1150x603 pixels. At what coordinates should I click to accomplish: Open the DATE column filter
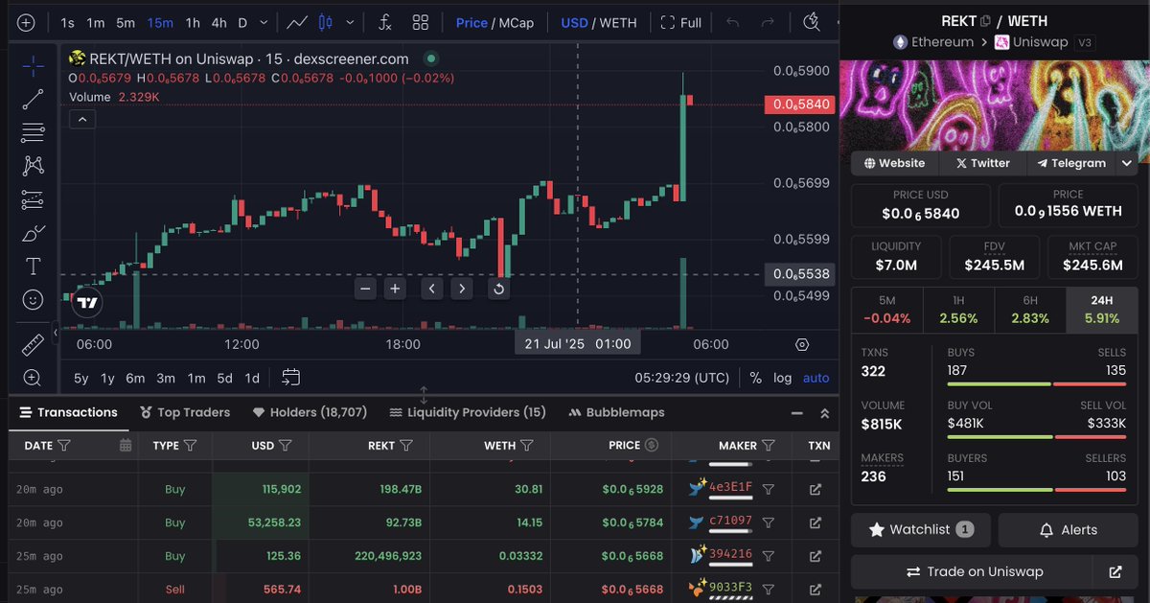pos(64,445)
